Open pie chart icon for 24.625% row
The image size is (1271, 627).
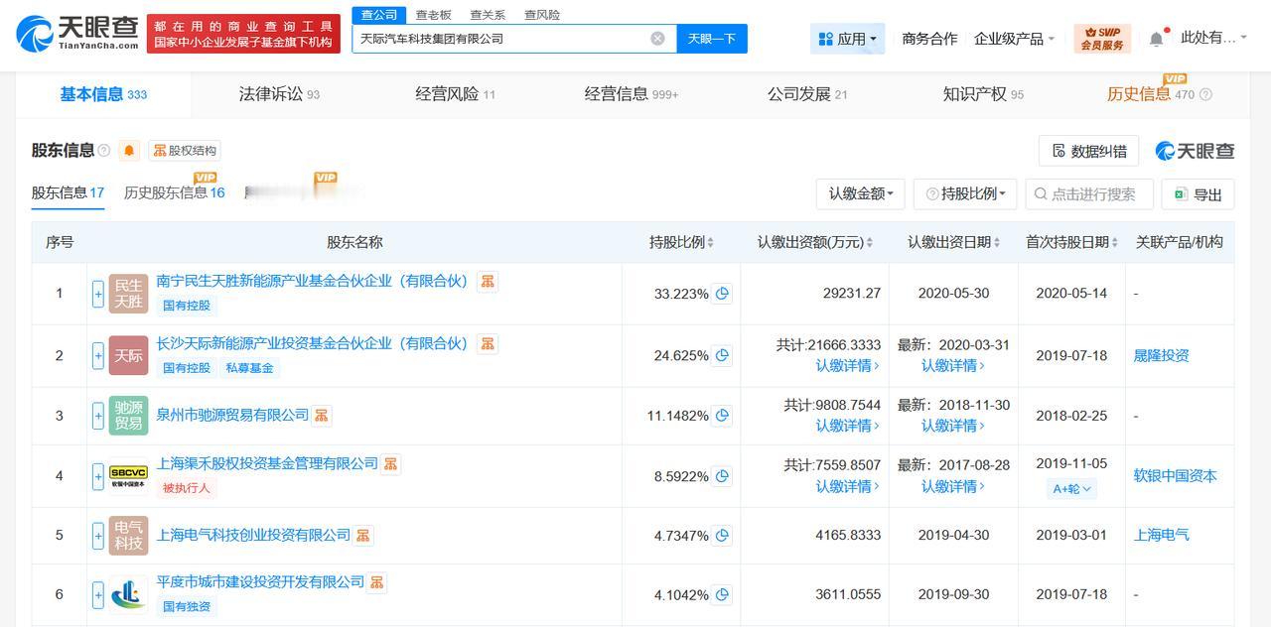pos(723,355)
